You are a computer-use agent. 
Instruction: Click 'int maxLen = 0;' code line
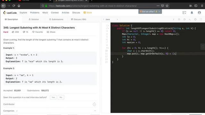(131, 42)
